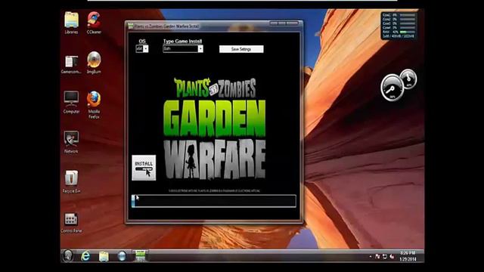Click the INSTALL button in the installer
This screenshot has width=484, height=272.
tap(144, 168)
